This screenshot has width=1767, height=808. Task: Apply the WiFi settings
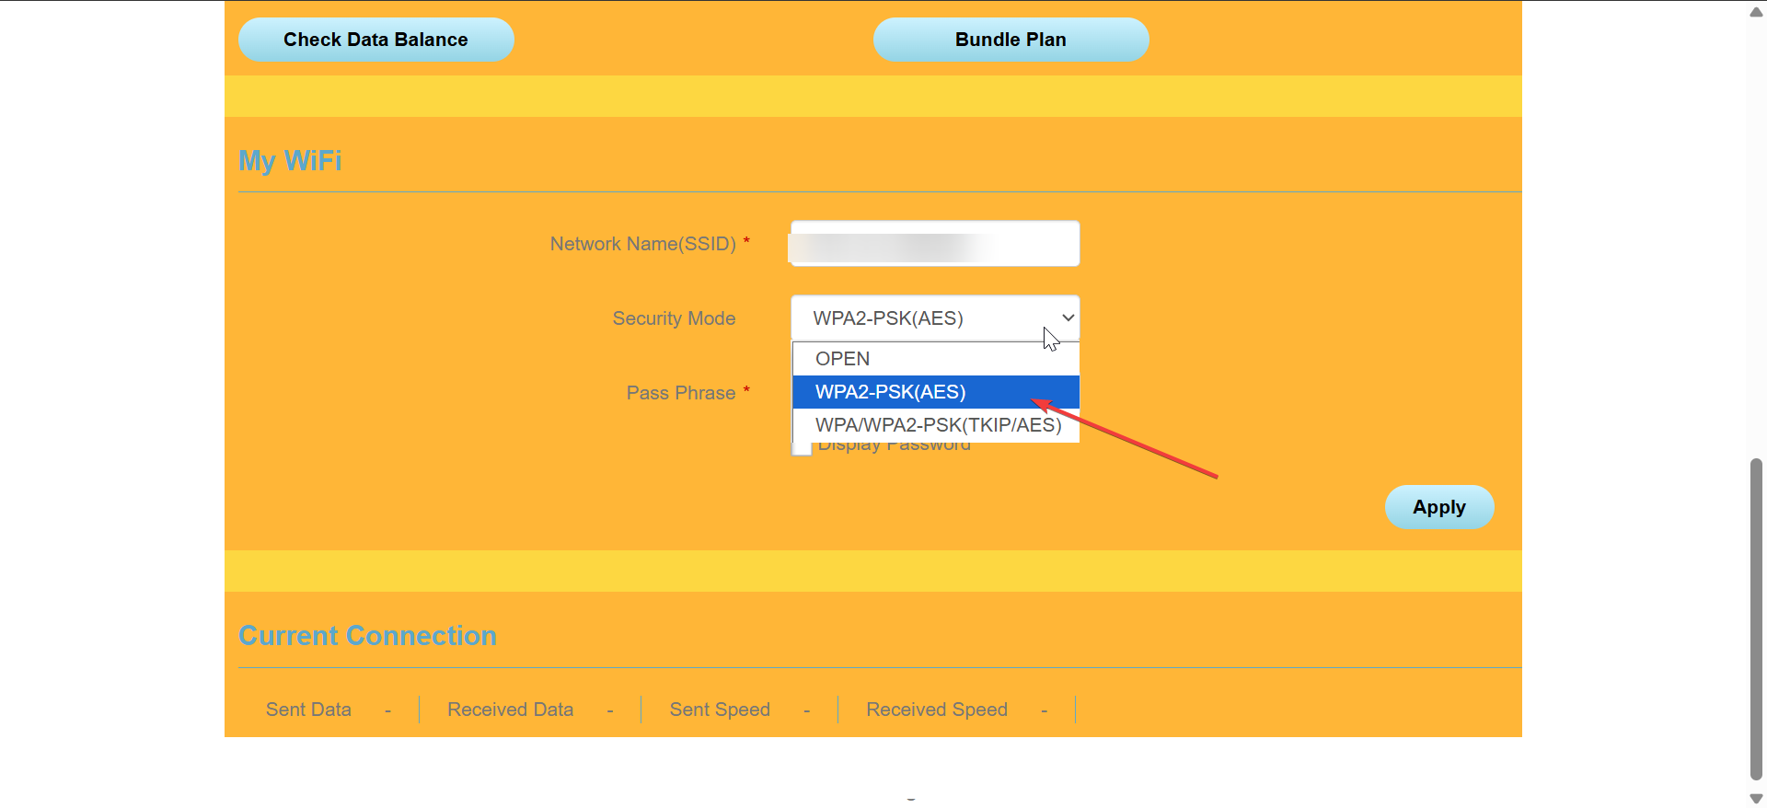click(x=1439, y=507)
